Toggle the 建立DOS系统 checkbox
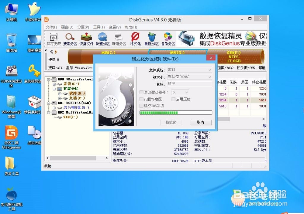 [142, 106]
